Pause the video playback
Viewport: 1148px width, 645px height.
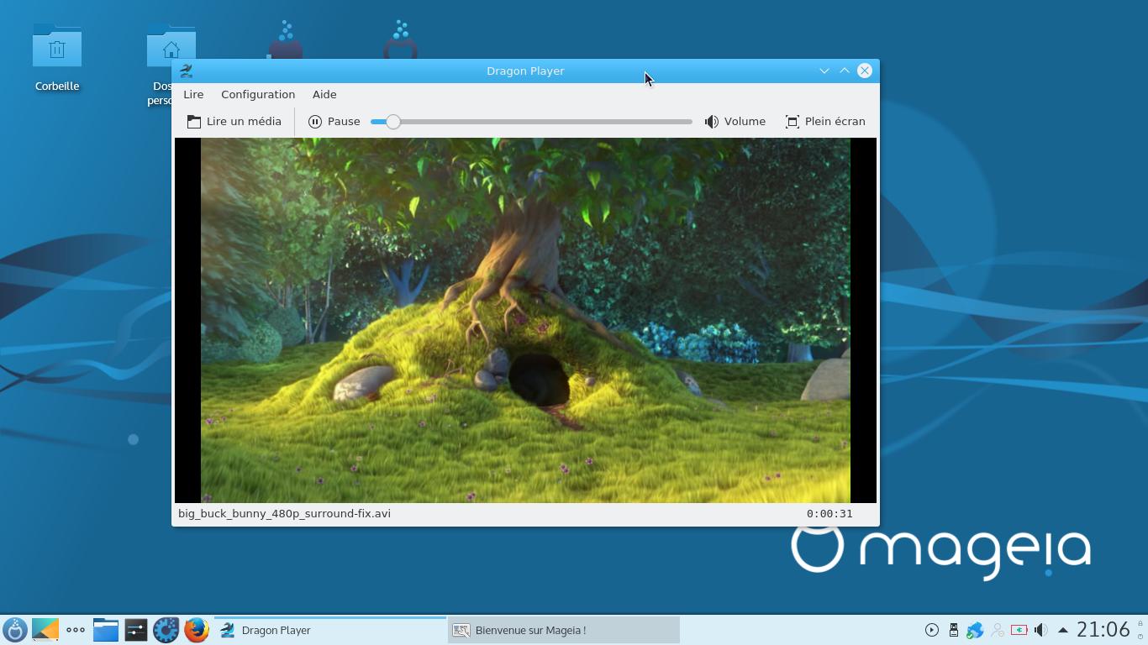[334, 121]
